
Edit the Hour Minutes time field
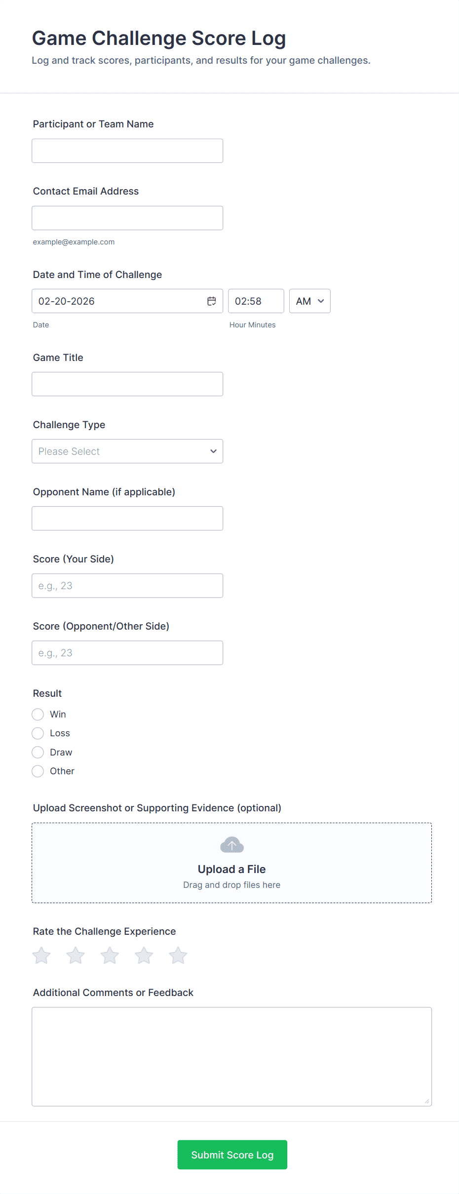pos(256,301)
